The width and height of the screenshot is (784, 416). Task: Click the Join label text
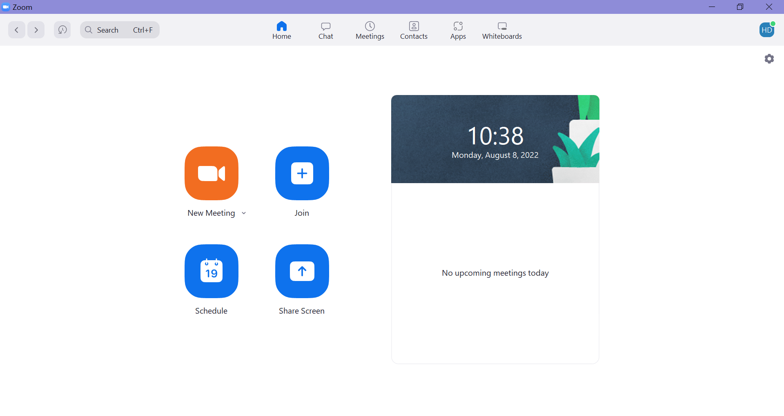tap(302, 213)
